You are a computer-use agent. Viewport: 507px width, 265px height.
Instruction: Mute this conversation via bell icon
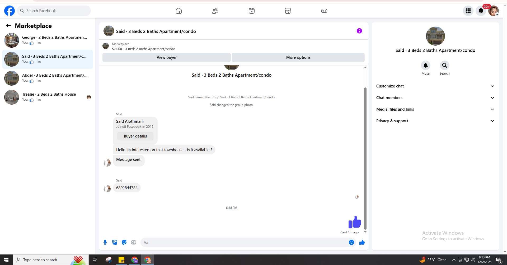point(425,65)
